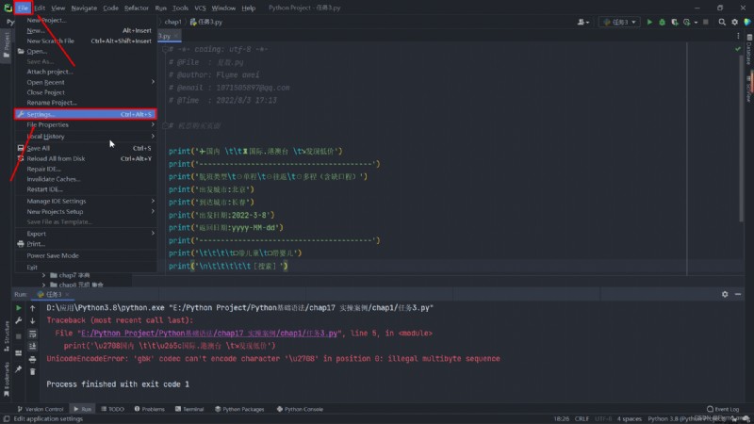
Task: Expand Export submenu
Action: [86, 234]
